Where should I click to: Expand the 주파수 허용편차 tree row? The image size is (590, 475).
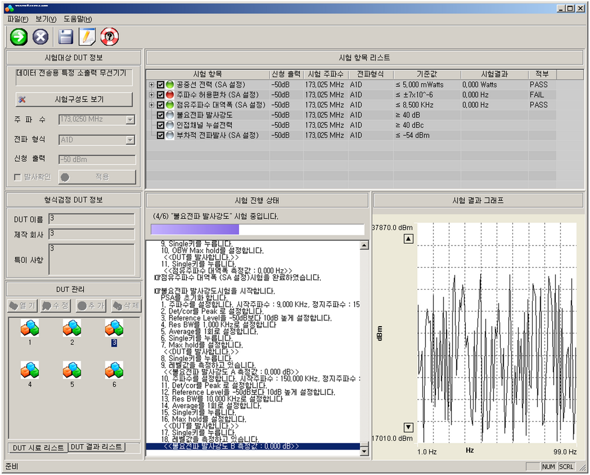[151, 95]
